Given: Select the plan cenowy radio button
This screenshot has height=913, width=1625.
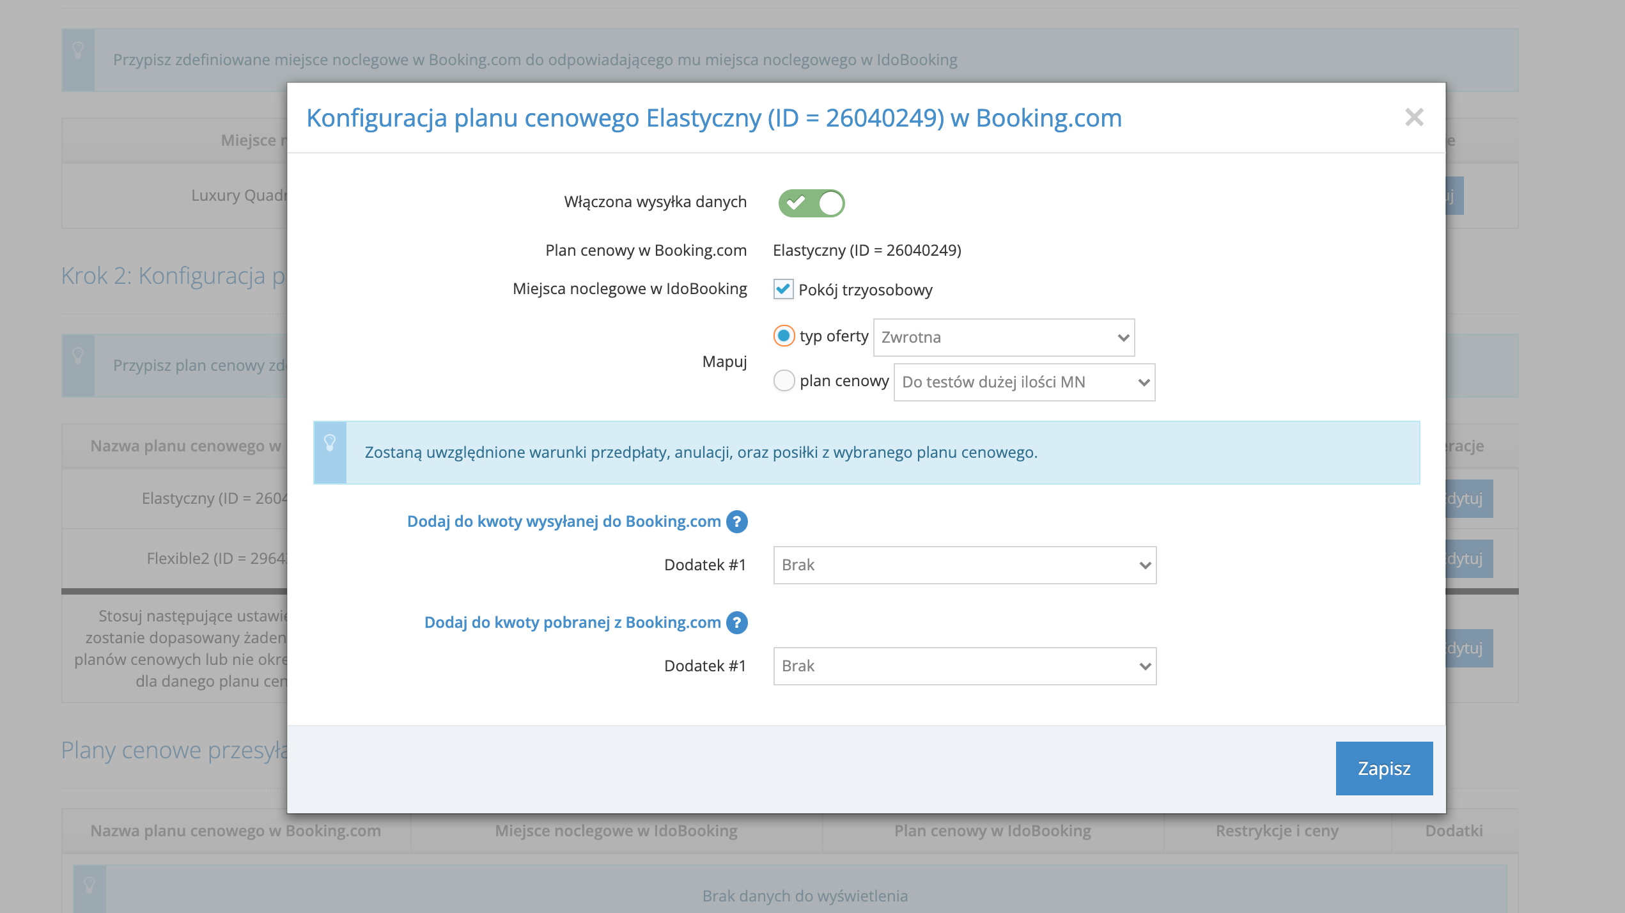Looking at the screenshot, I should [784, 380].
